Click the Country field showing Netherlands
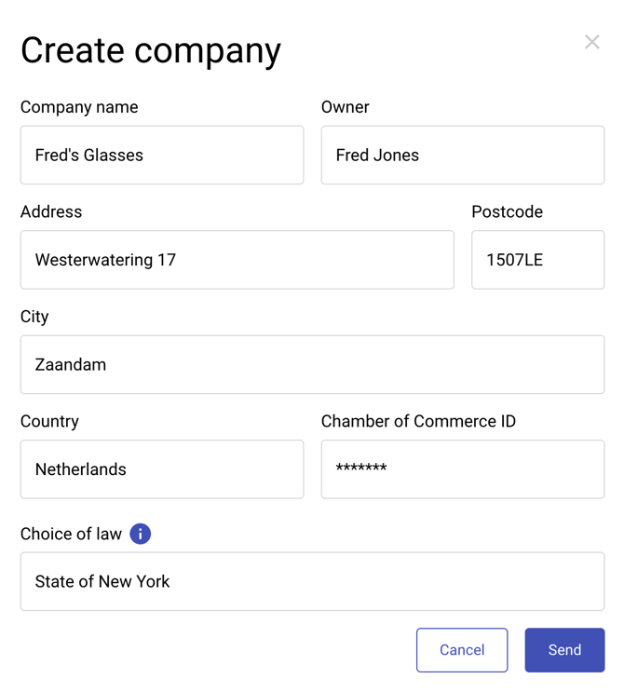The height and width of the screenshot is (692, 624). tap(162, 469)
